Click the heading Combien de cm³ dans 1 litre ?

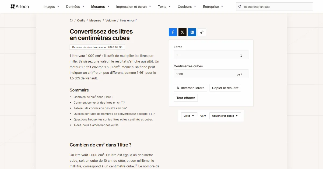point(100,145)
